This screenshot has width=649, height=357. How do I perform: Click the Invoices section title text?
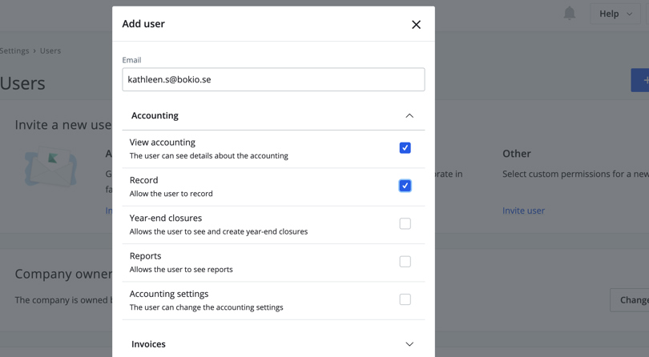click(x=148, y=344)
